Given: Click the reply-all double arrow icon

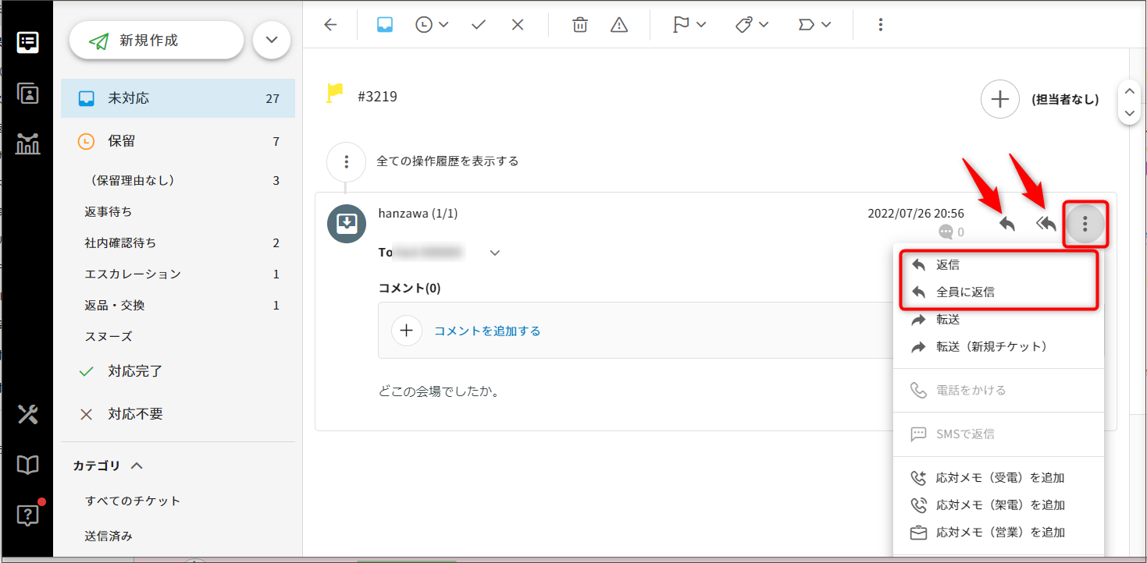Looking at the screenshot, I should point(1046,225).
